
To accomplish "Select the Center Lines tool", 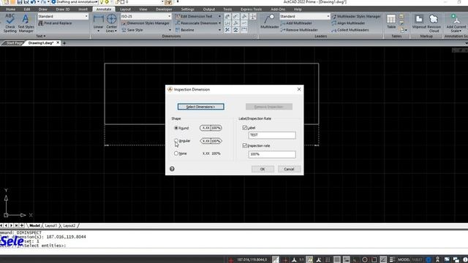I will click(x=111, y=23).
